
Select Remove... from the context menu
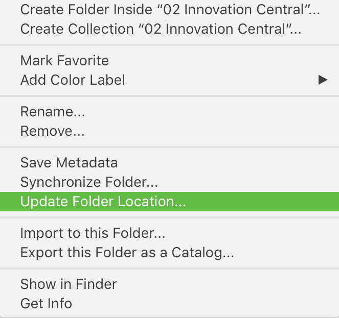170,131
